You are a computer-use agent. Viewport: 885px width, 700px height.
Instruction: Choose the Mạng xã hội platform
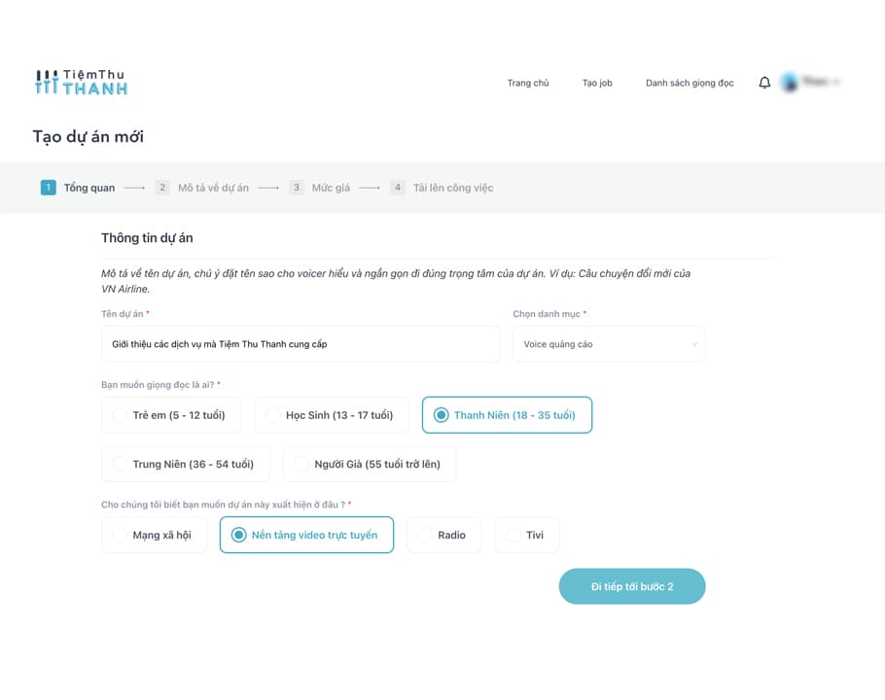pos(154,535)
